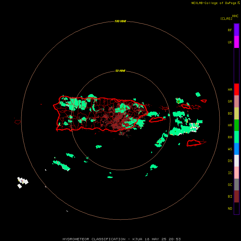The height and width of the screenshot is (241, 241).
Task: Click the DS legend label
Action: pos(230,161)
